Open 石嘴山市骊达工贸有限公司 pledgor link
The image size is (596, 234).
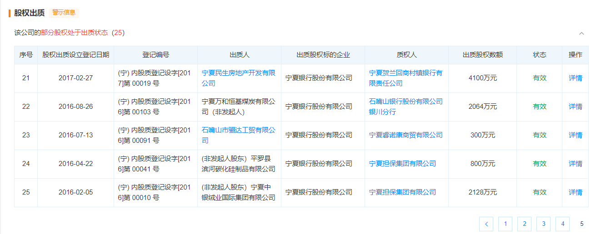click(x=239, y=135)
